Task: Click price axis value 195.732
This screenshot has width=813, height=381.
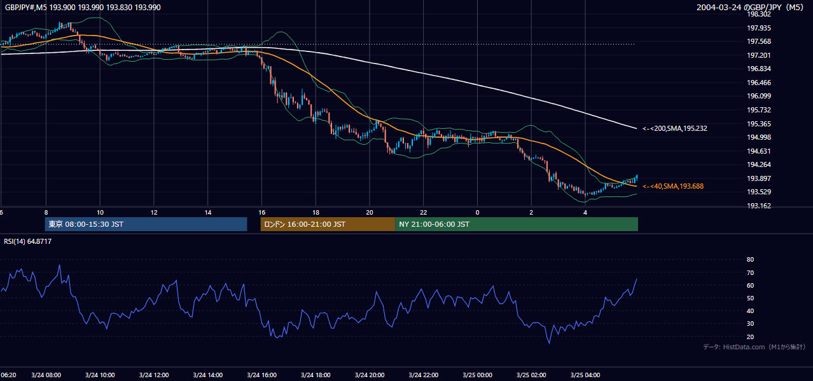Action: (x=759, y=110)
